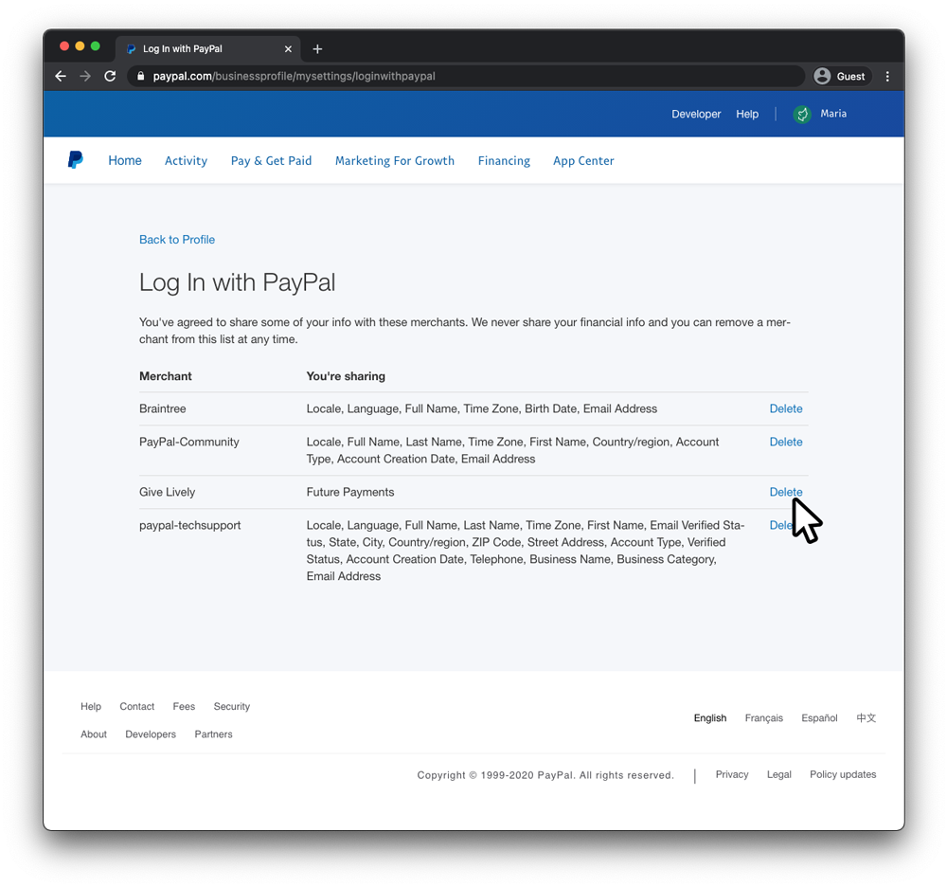Click Maria's green profile avatar
This screenshot has width=947, height=887.
point(802,114)
